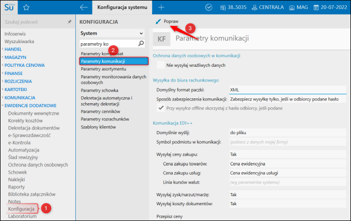Toggle Nie wysyłaj wrażliwych danych checkbox
Viewport: 351px width, 221px height.
161,65
